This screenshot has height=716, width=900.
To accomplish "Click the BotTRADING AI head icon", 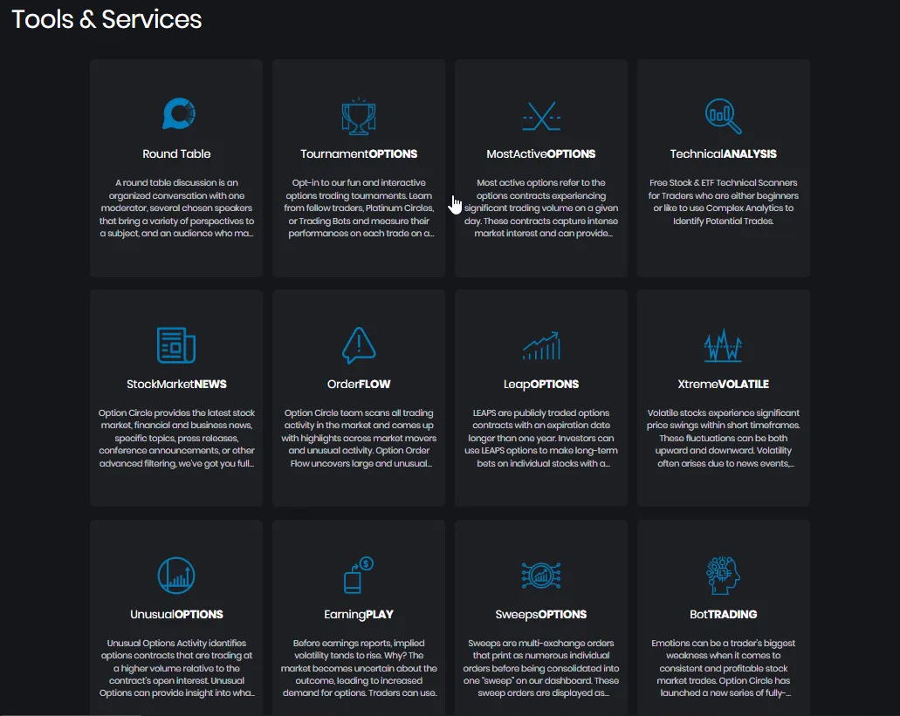I will (x=723, y=576).
